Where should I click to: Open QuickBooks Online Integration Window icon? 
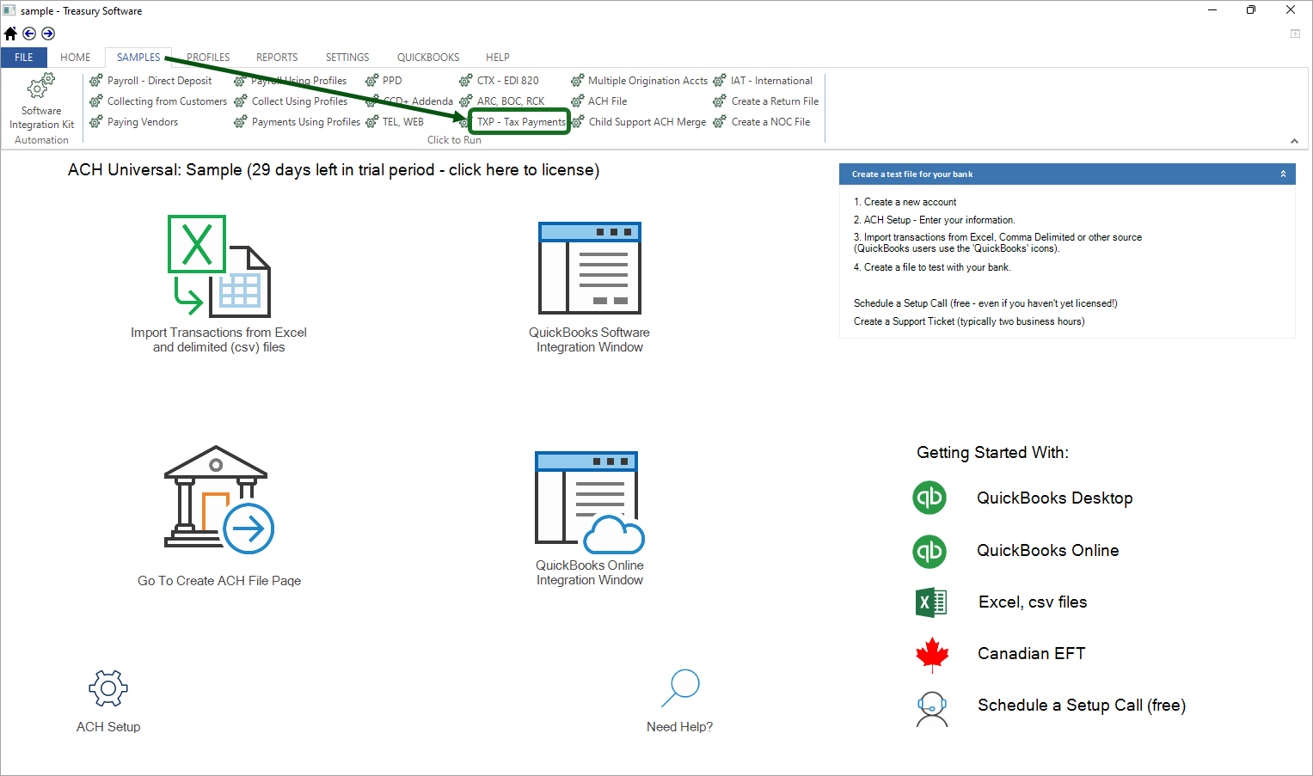[x=590, y=503]
